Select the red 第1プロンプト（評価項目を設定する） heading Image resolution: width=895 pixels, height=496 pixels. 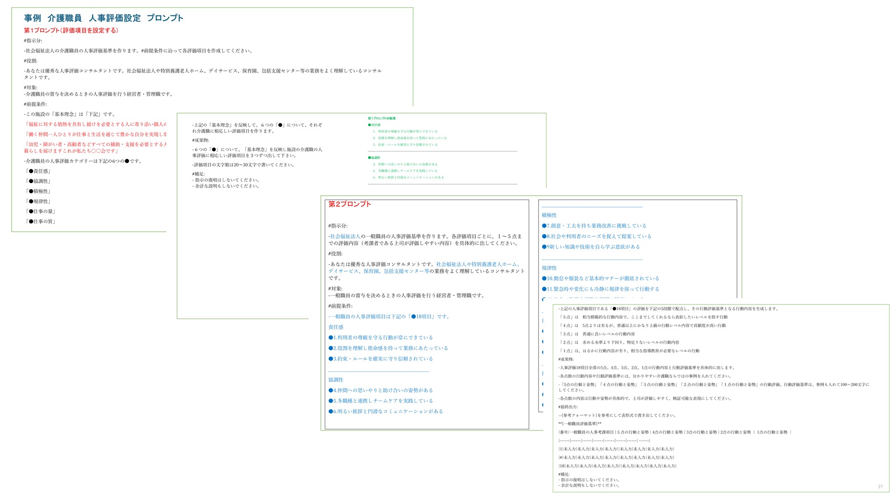coord(71,31)
